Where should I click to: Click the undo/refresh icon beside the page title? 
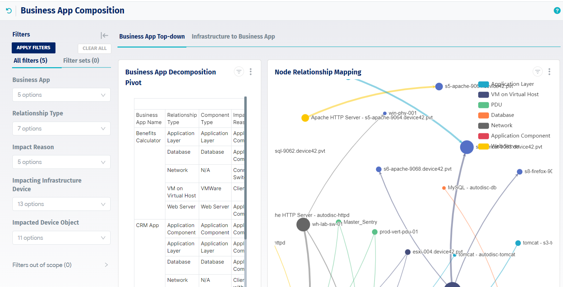[x=9, y=11]
